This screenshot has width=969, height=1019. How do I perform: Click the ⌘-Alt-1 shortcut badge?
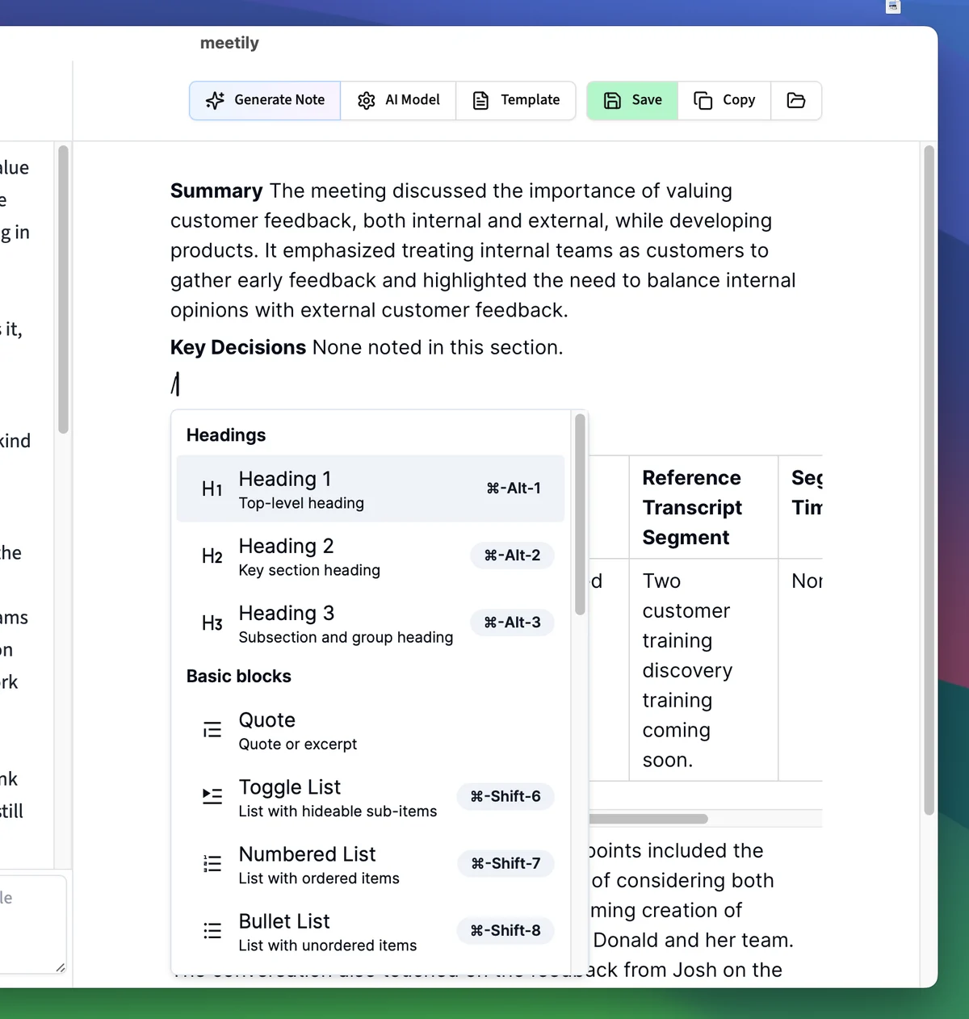point(514,489)
